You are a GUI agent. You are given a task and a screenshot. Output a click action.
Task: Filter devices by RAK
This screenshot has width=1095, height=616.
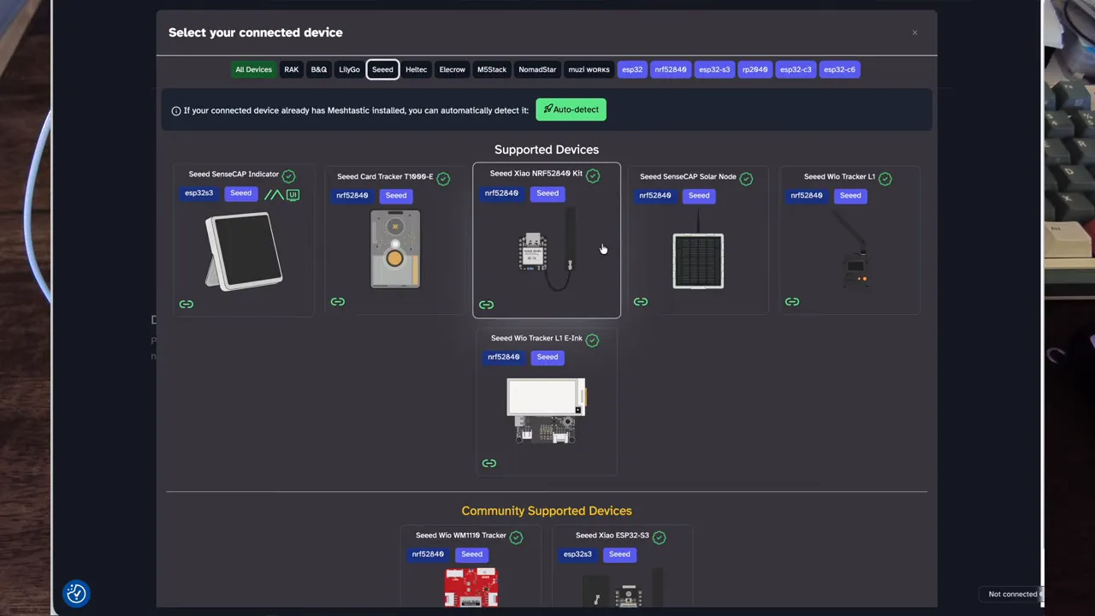tap(292, 69)
